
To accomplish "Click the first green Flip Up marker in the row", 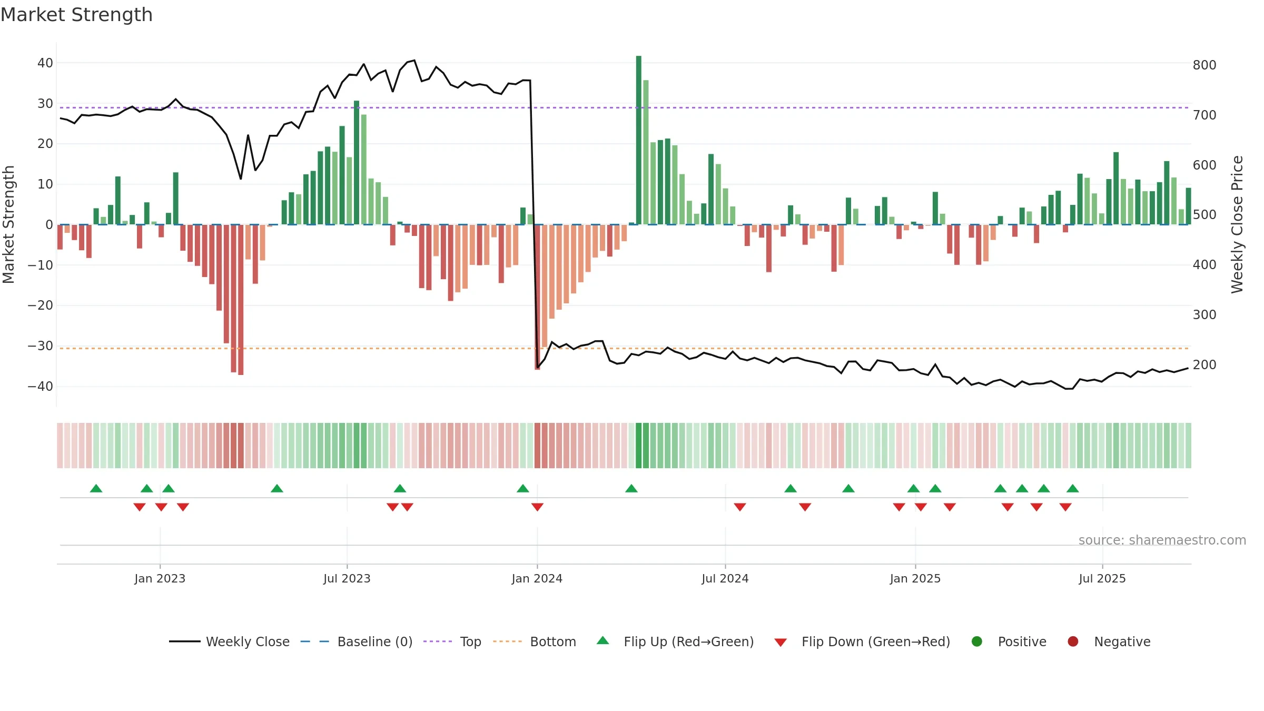I will pyautogui.click(x=96, y=488).
